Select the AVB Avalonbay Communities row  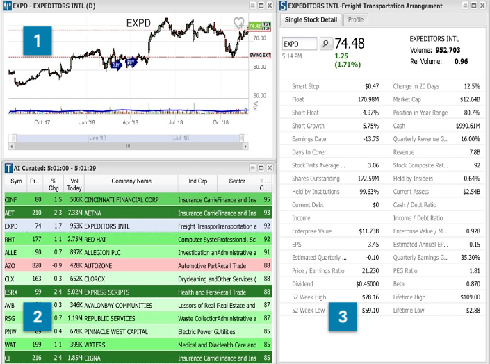[138, 305]
